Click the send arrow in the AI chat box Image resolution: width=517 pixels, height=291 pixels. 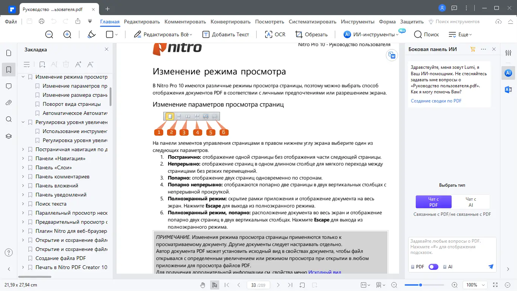(491, 267)
